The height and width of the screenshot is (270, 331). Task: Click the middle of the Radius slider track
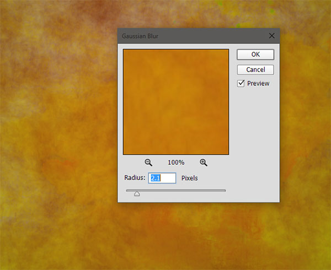176,191
